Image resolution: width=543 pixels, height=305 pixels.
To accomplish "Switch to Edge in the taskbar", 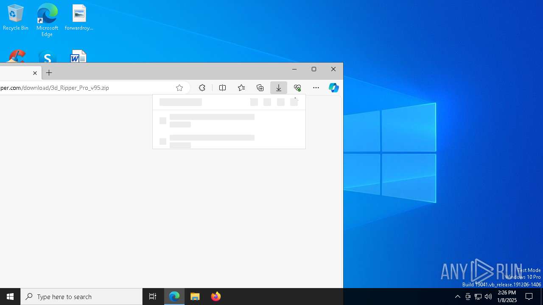I will click(174, 297).
